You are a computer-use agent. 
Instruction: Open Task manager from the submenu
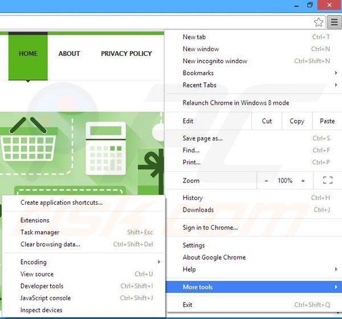click(x=84, y=232)
